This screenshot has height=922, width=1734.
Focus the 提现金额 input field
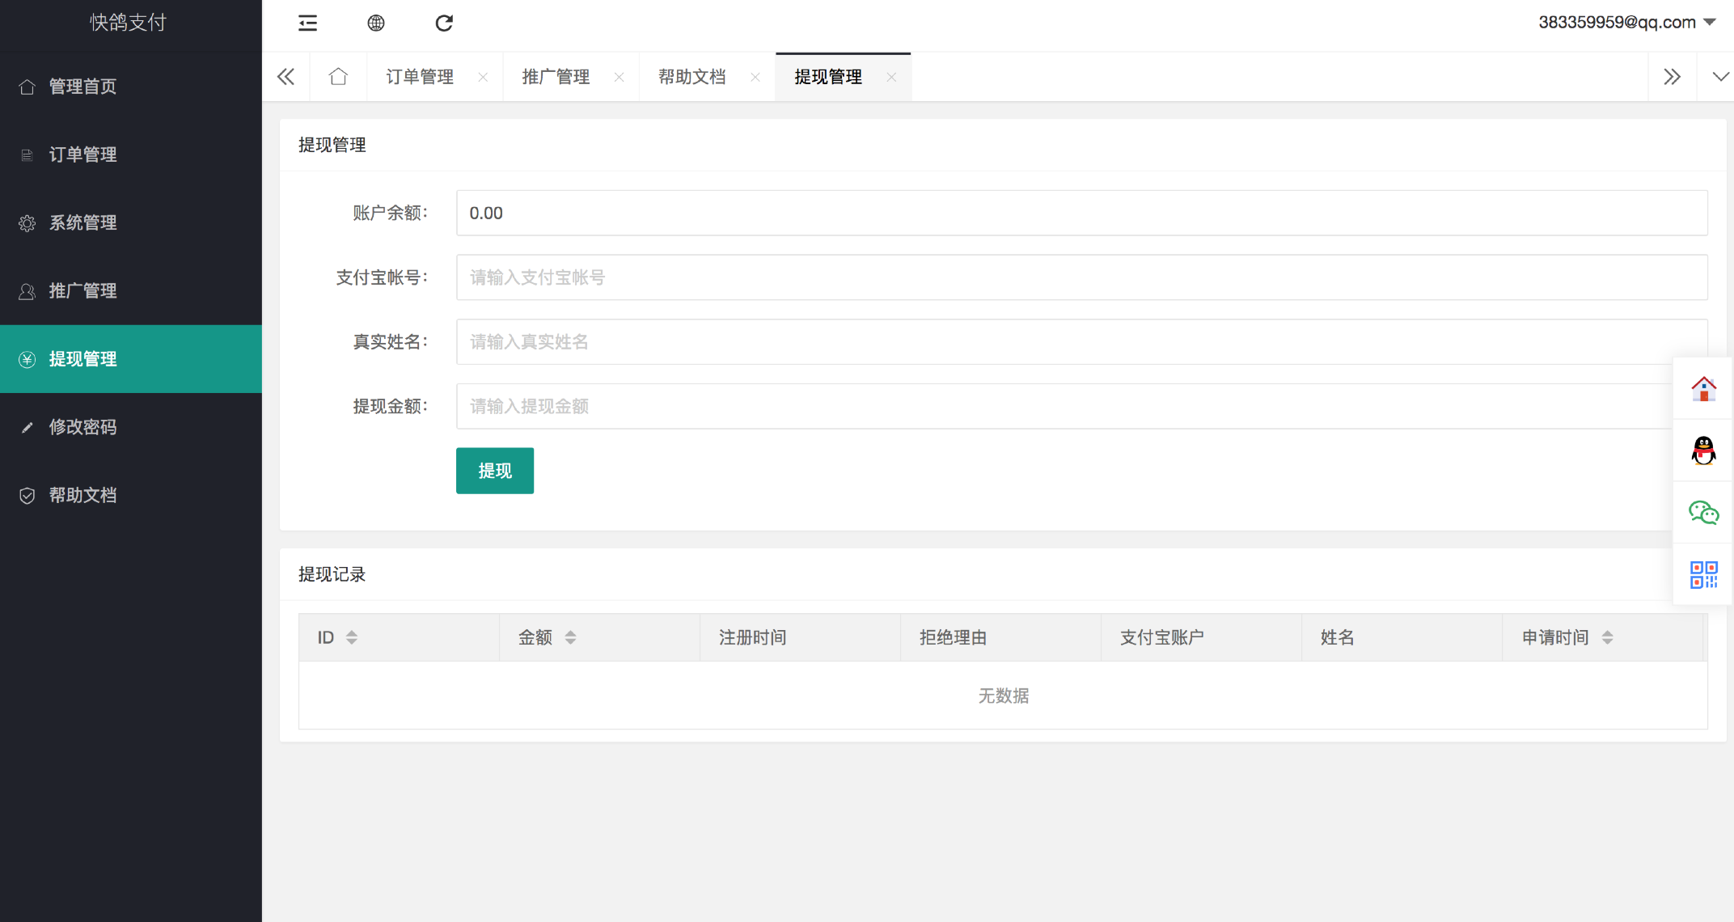[x=1081, y=406]
